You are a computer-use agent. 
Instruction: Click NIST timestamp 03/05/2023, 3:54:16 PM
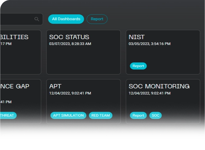pos(149,44)
